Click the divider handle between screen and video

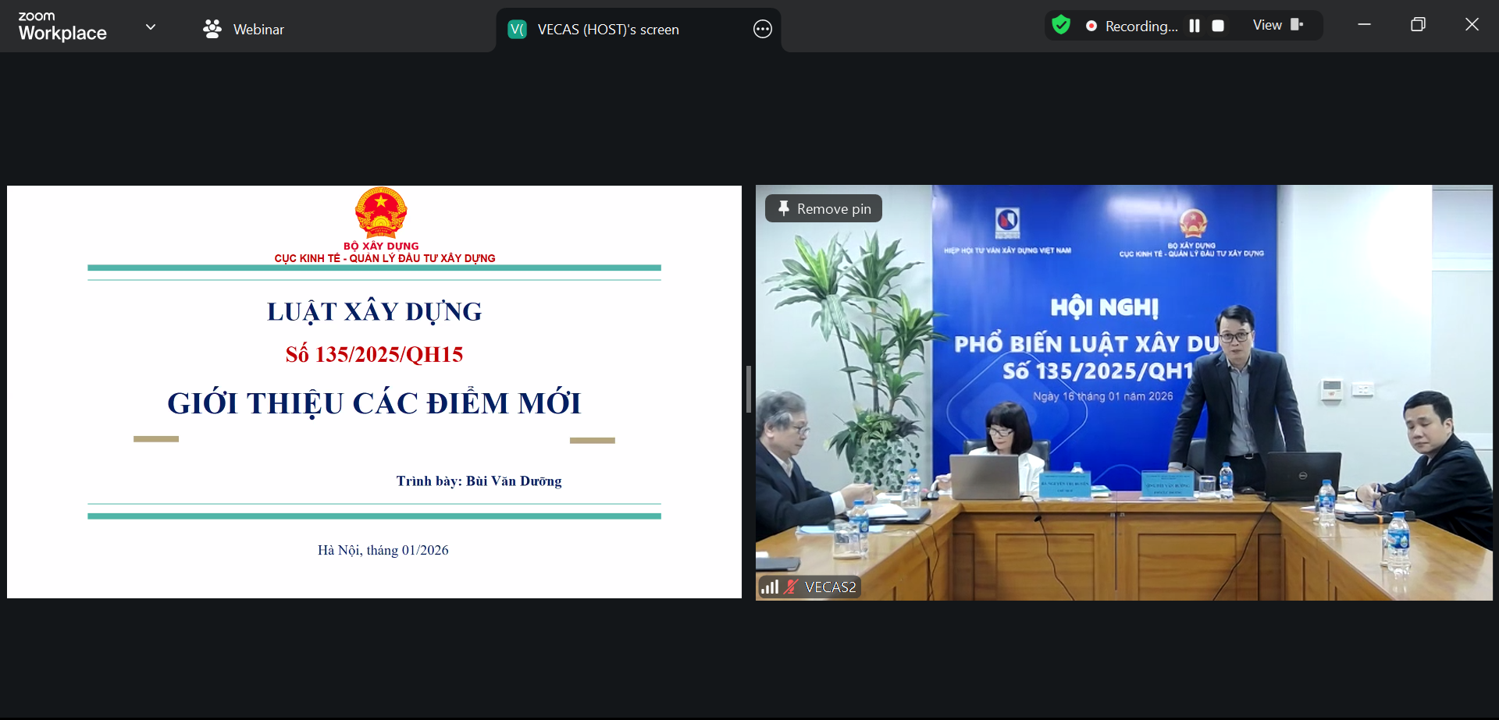[748, 389]
